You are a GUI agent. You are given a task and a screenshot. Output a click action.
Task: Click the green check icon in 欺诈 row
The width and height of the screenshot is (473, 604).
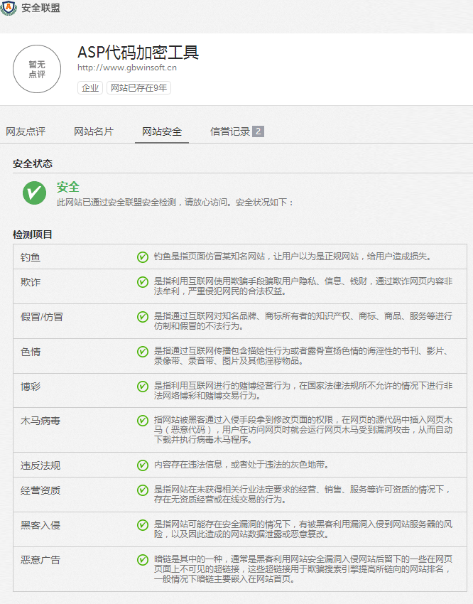coord(143,282)
